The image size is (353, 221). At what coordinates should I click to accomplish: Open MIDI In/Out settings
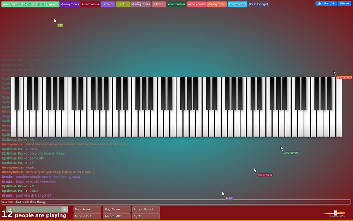click(x=87, y=216)
